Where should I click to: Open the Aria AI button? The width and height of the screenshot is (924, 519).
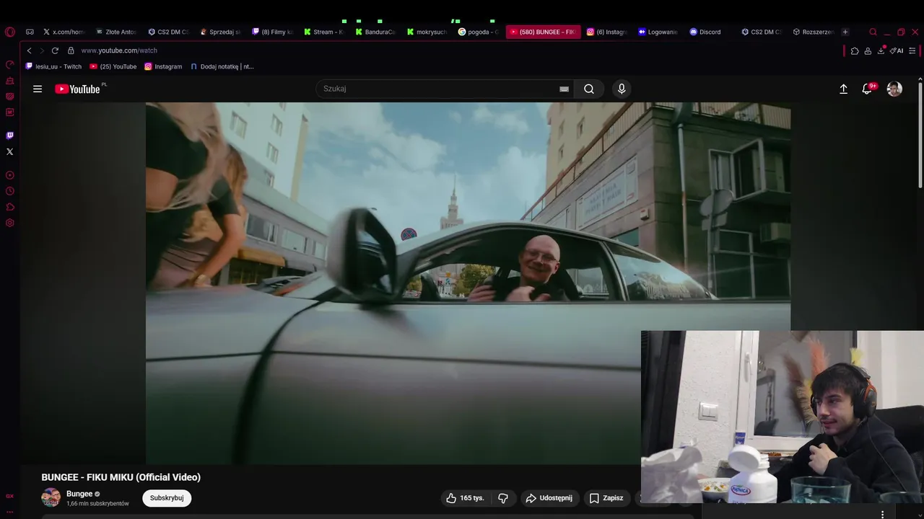click(897, 50)
